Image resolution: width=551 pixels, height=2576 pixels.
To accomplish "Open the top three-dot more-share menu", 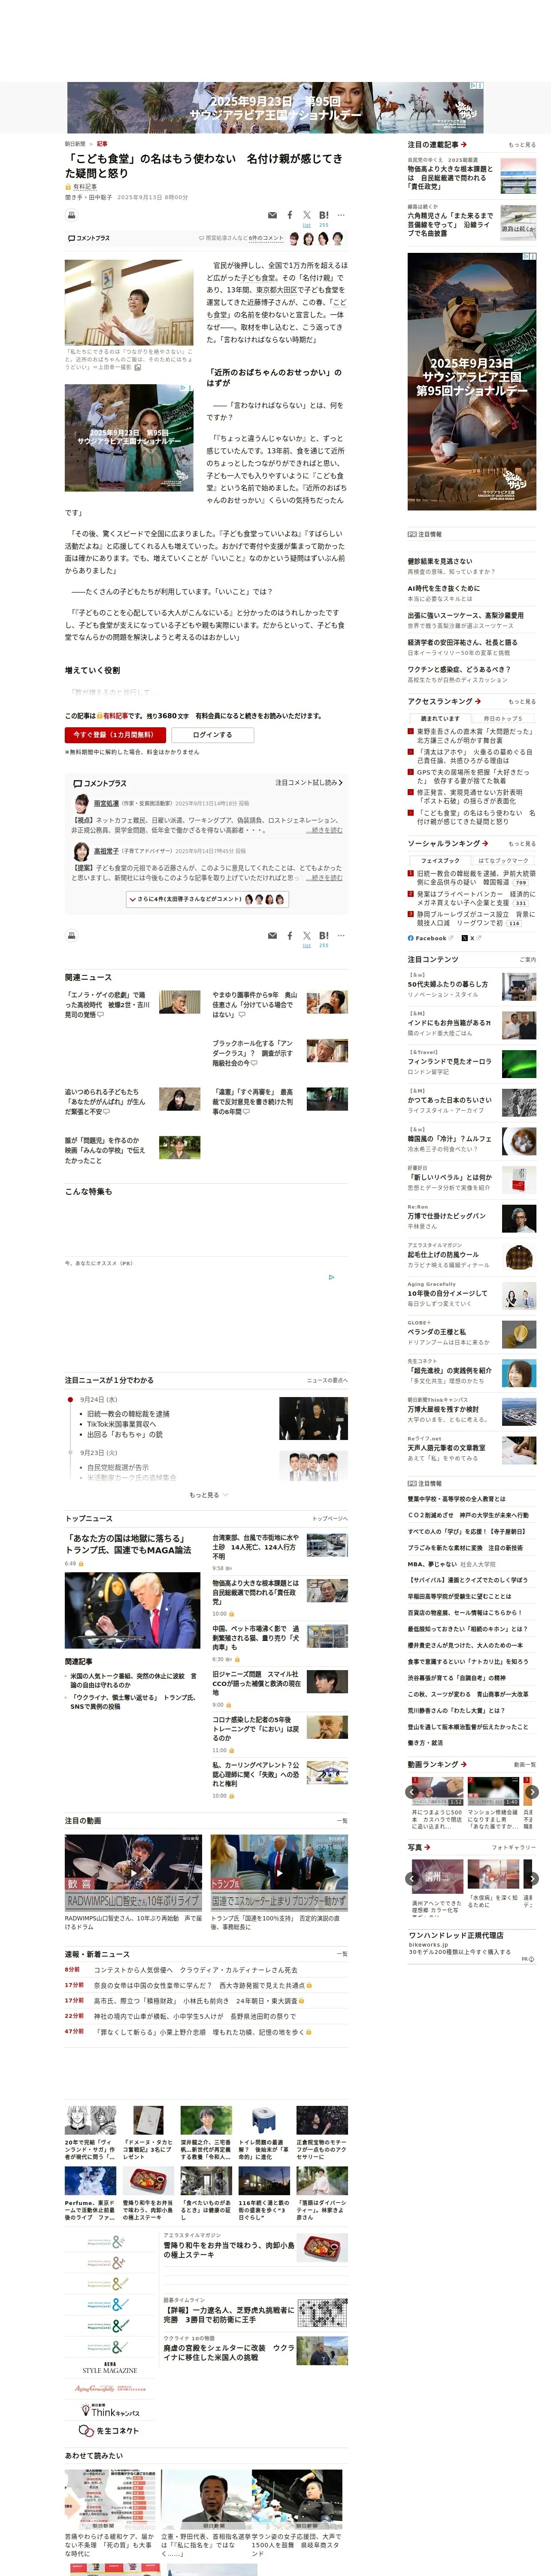I will click(341, 215).
